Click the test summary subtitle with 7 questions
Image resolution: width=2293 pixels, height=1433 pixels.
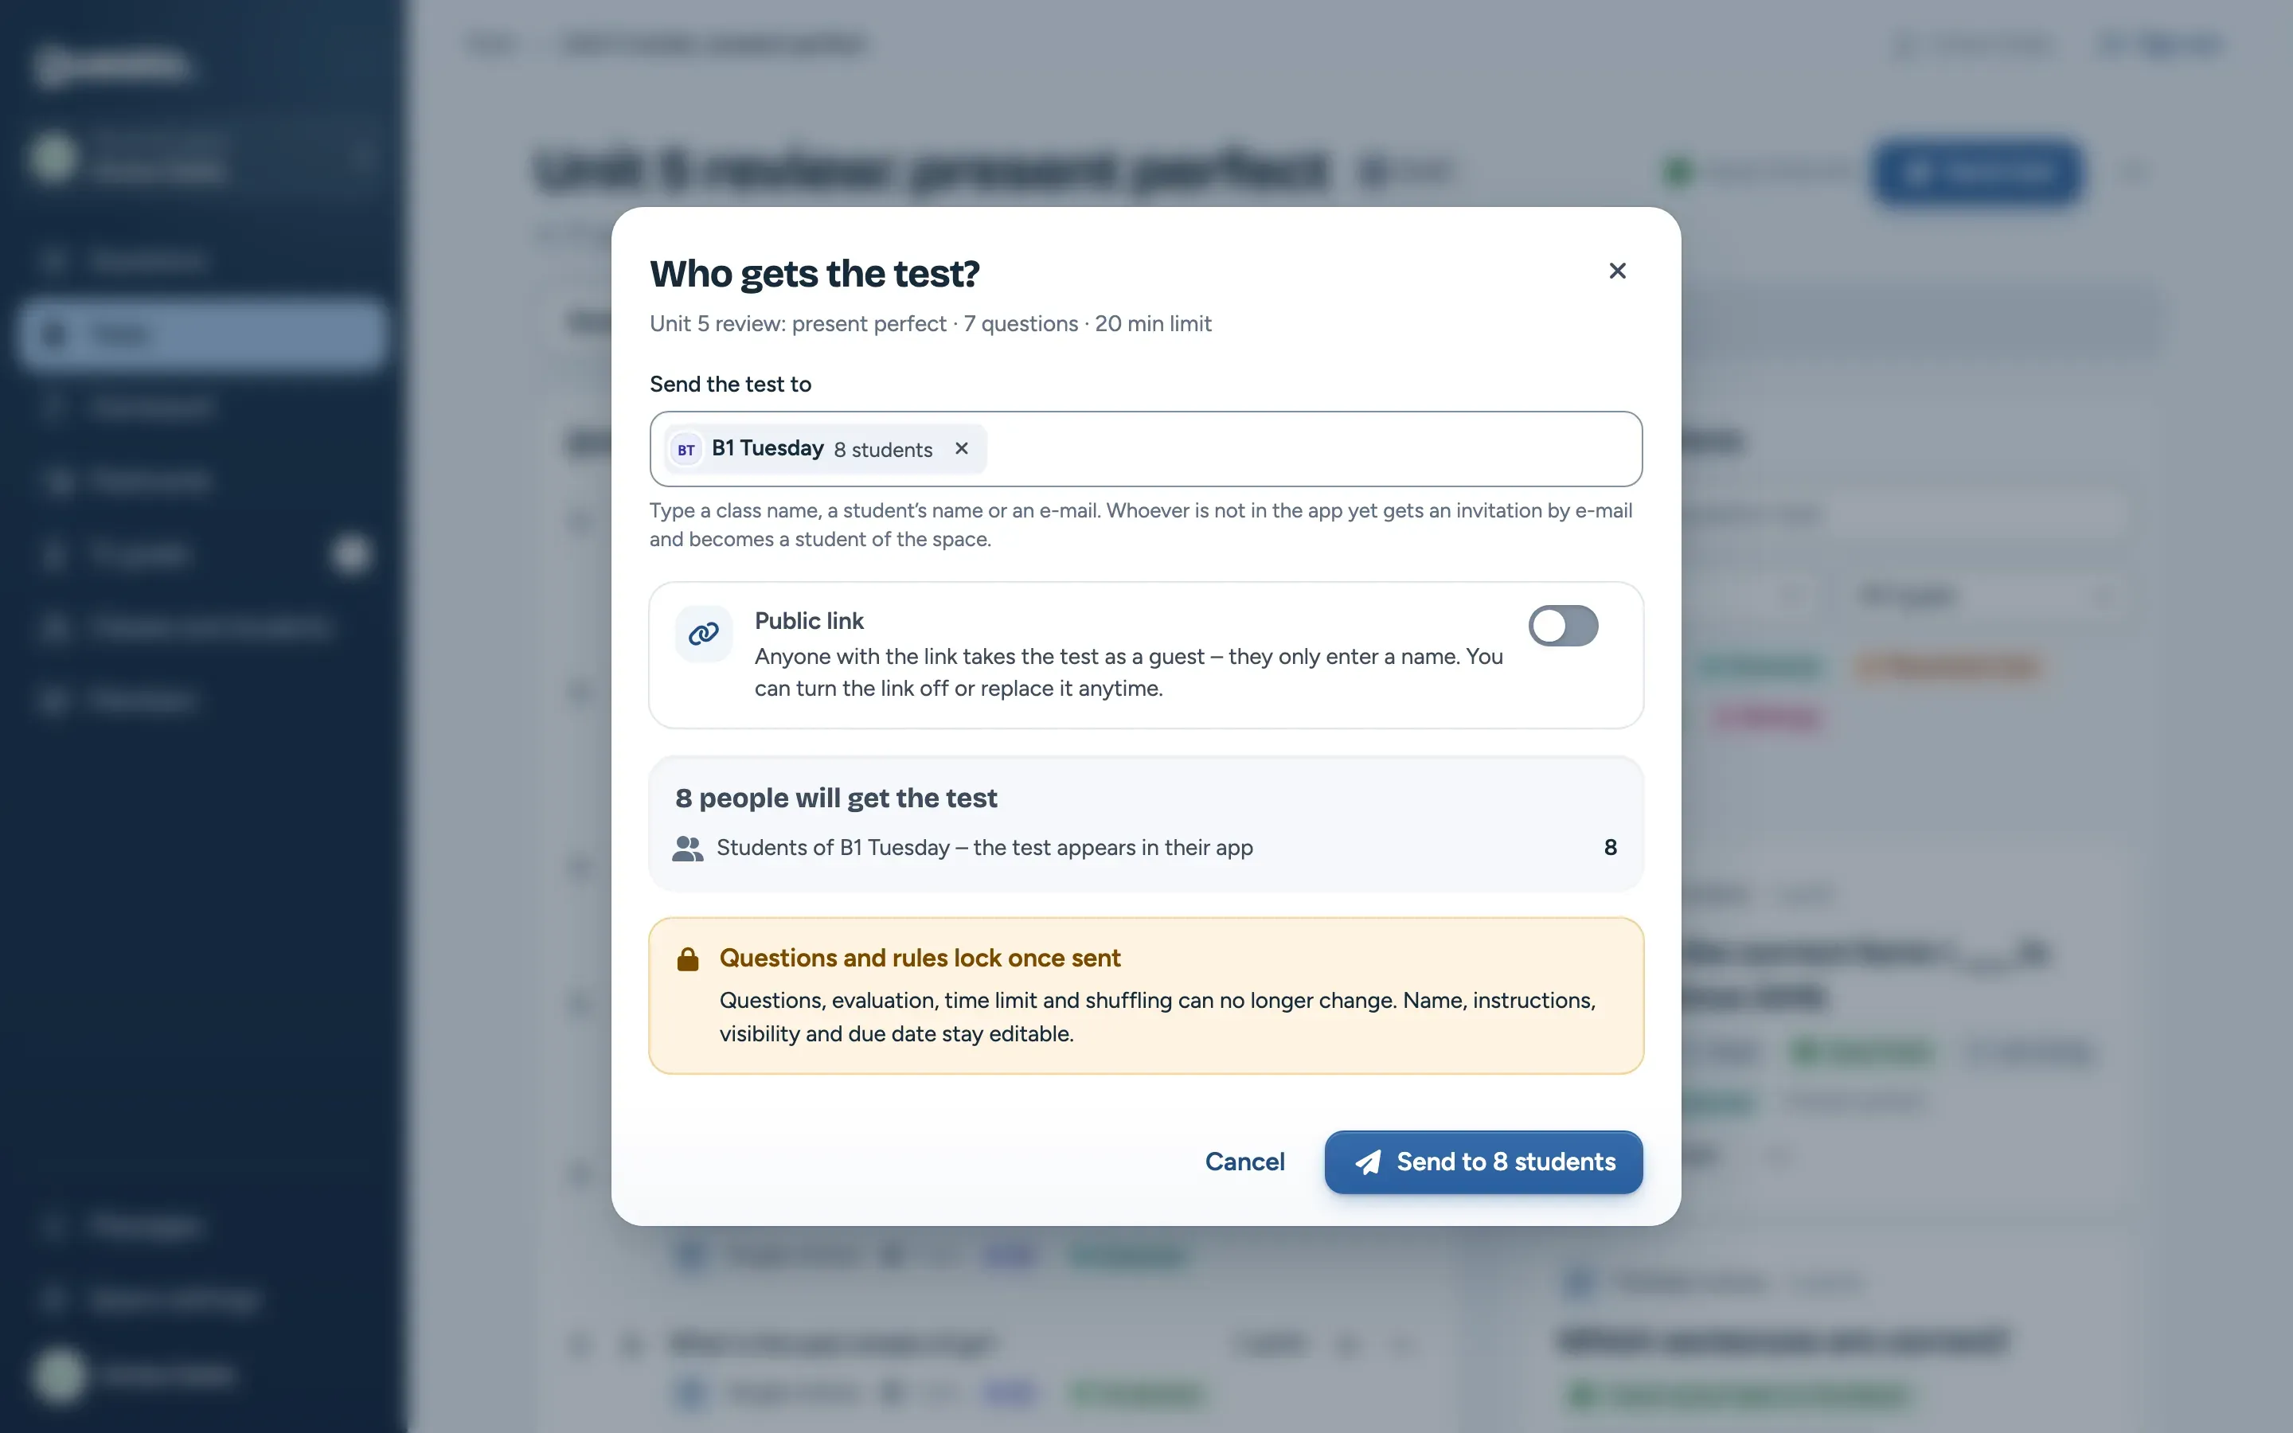tap(929, 324)
